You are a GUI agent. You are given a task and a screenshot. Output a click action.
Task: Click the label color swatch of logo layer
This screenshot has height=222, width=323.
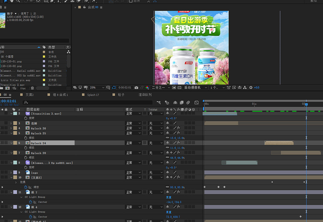(x=15, y=172)
